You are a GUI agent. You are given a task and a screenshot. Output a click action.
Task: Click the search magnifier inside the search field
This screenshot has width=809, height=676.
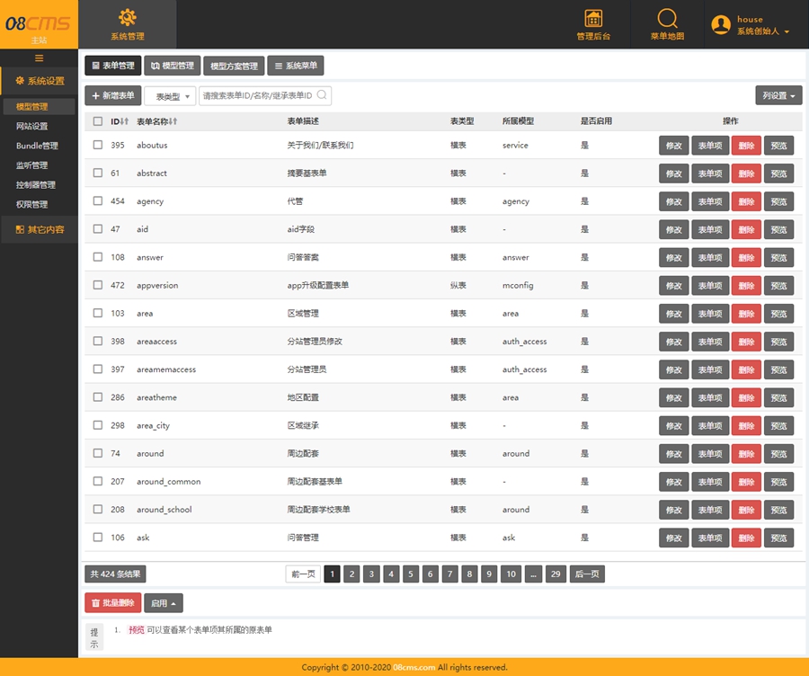coord(321,95)
